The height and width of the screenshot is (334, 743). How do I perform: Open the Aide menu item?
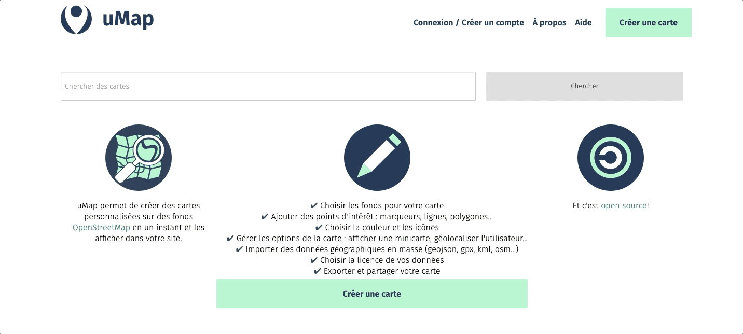[583, 23]
